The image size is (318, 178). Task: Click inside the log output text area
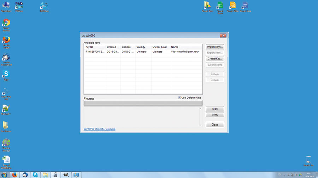(141, 117)
